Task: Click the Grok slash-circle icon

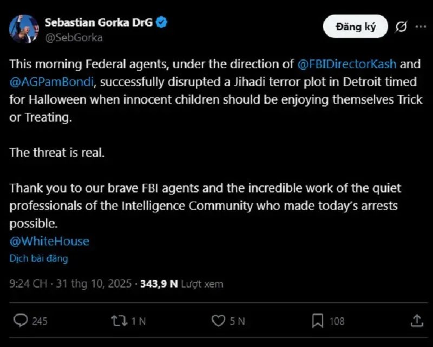Action: [401, 26]
